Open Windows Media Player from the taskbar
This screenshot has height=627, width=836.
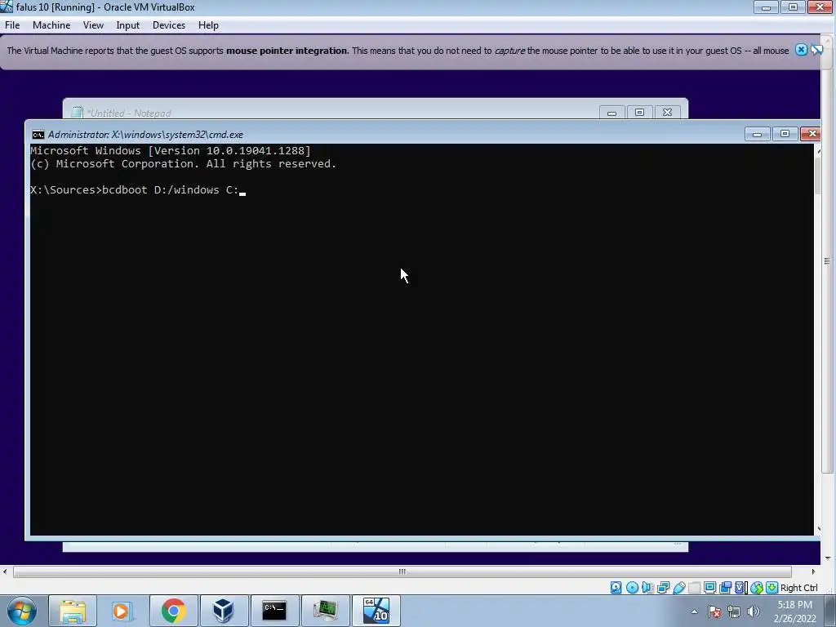coord(122,611)
